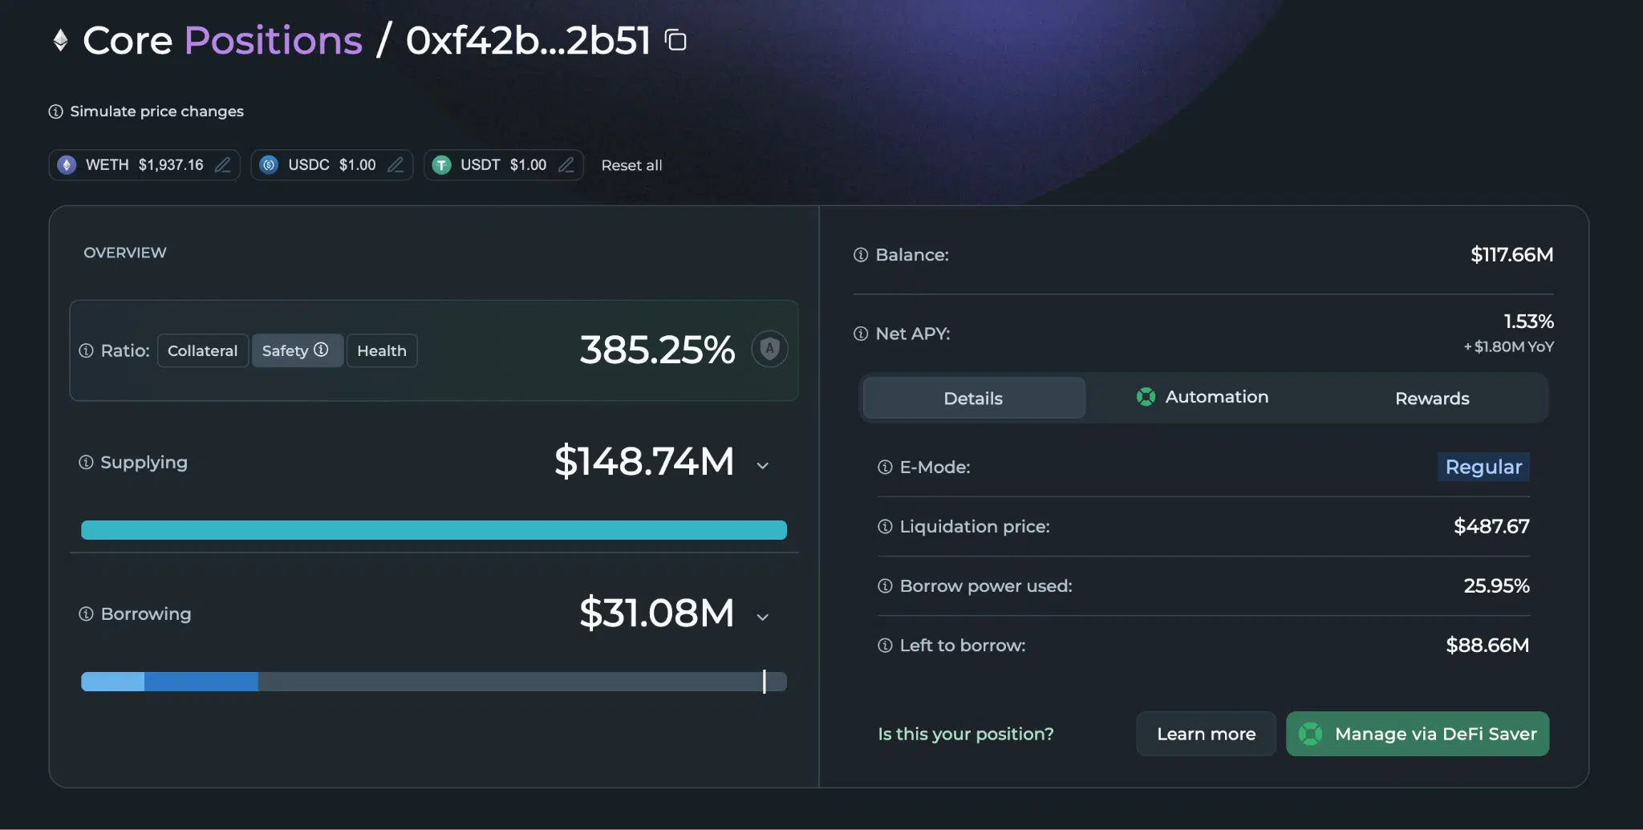Viewport: 1643px width, 830px height.
Task: Switch to the Rewards tab
Action: pyautogui.click(x=1432, y=399)
